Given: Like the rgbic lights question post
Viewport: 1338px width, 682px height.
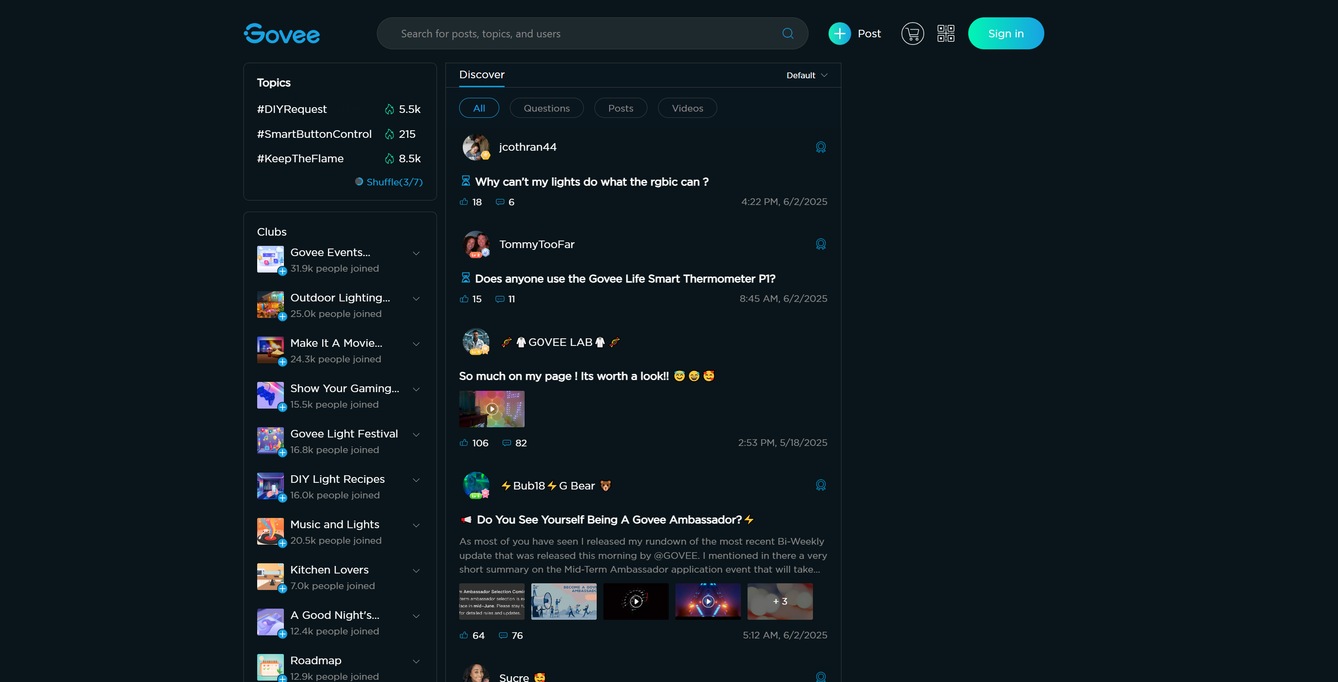Looking at the screenshot, I should pyautogui.click(x=464, y=202).
